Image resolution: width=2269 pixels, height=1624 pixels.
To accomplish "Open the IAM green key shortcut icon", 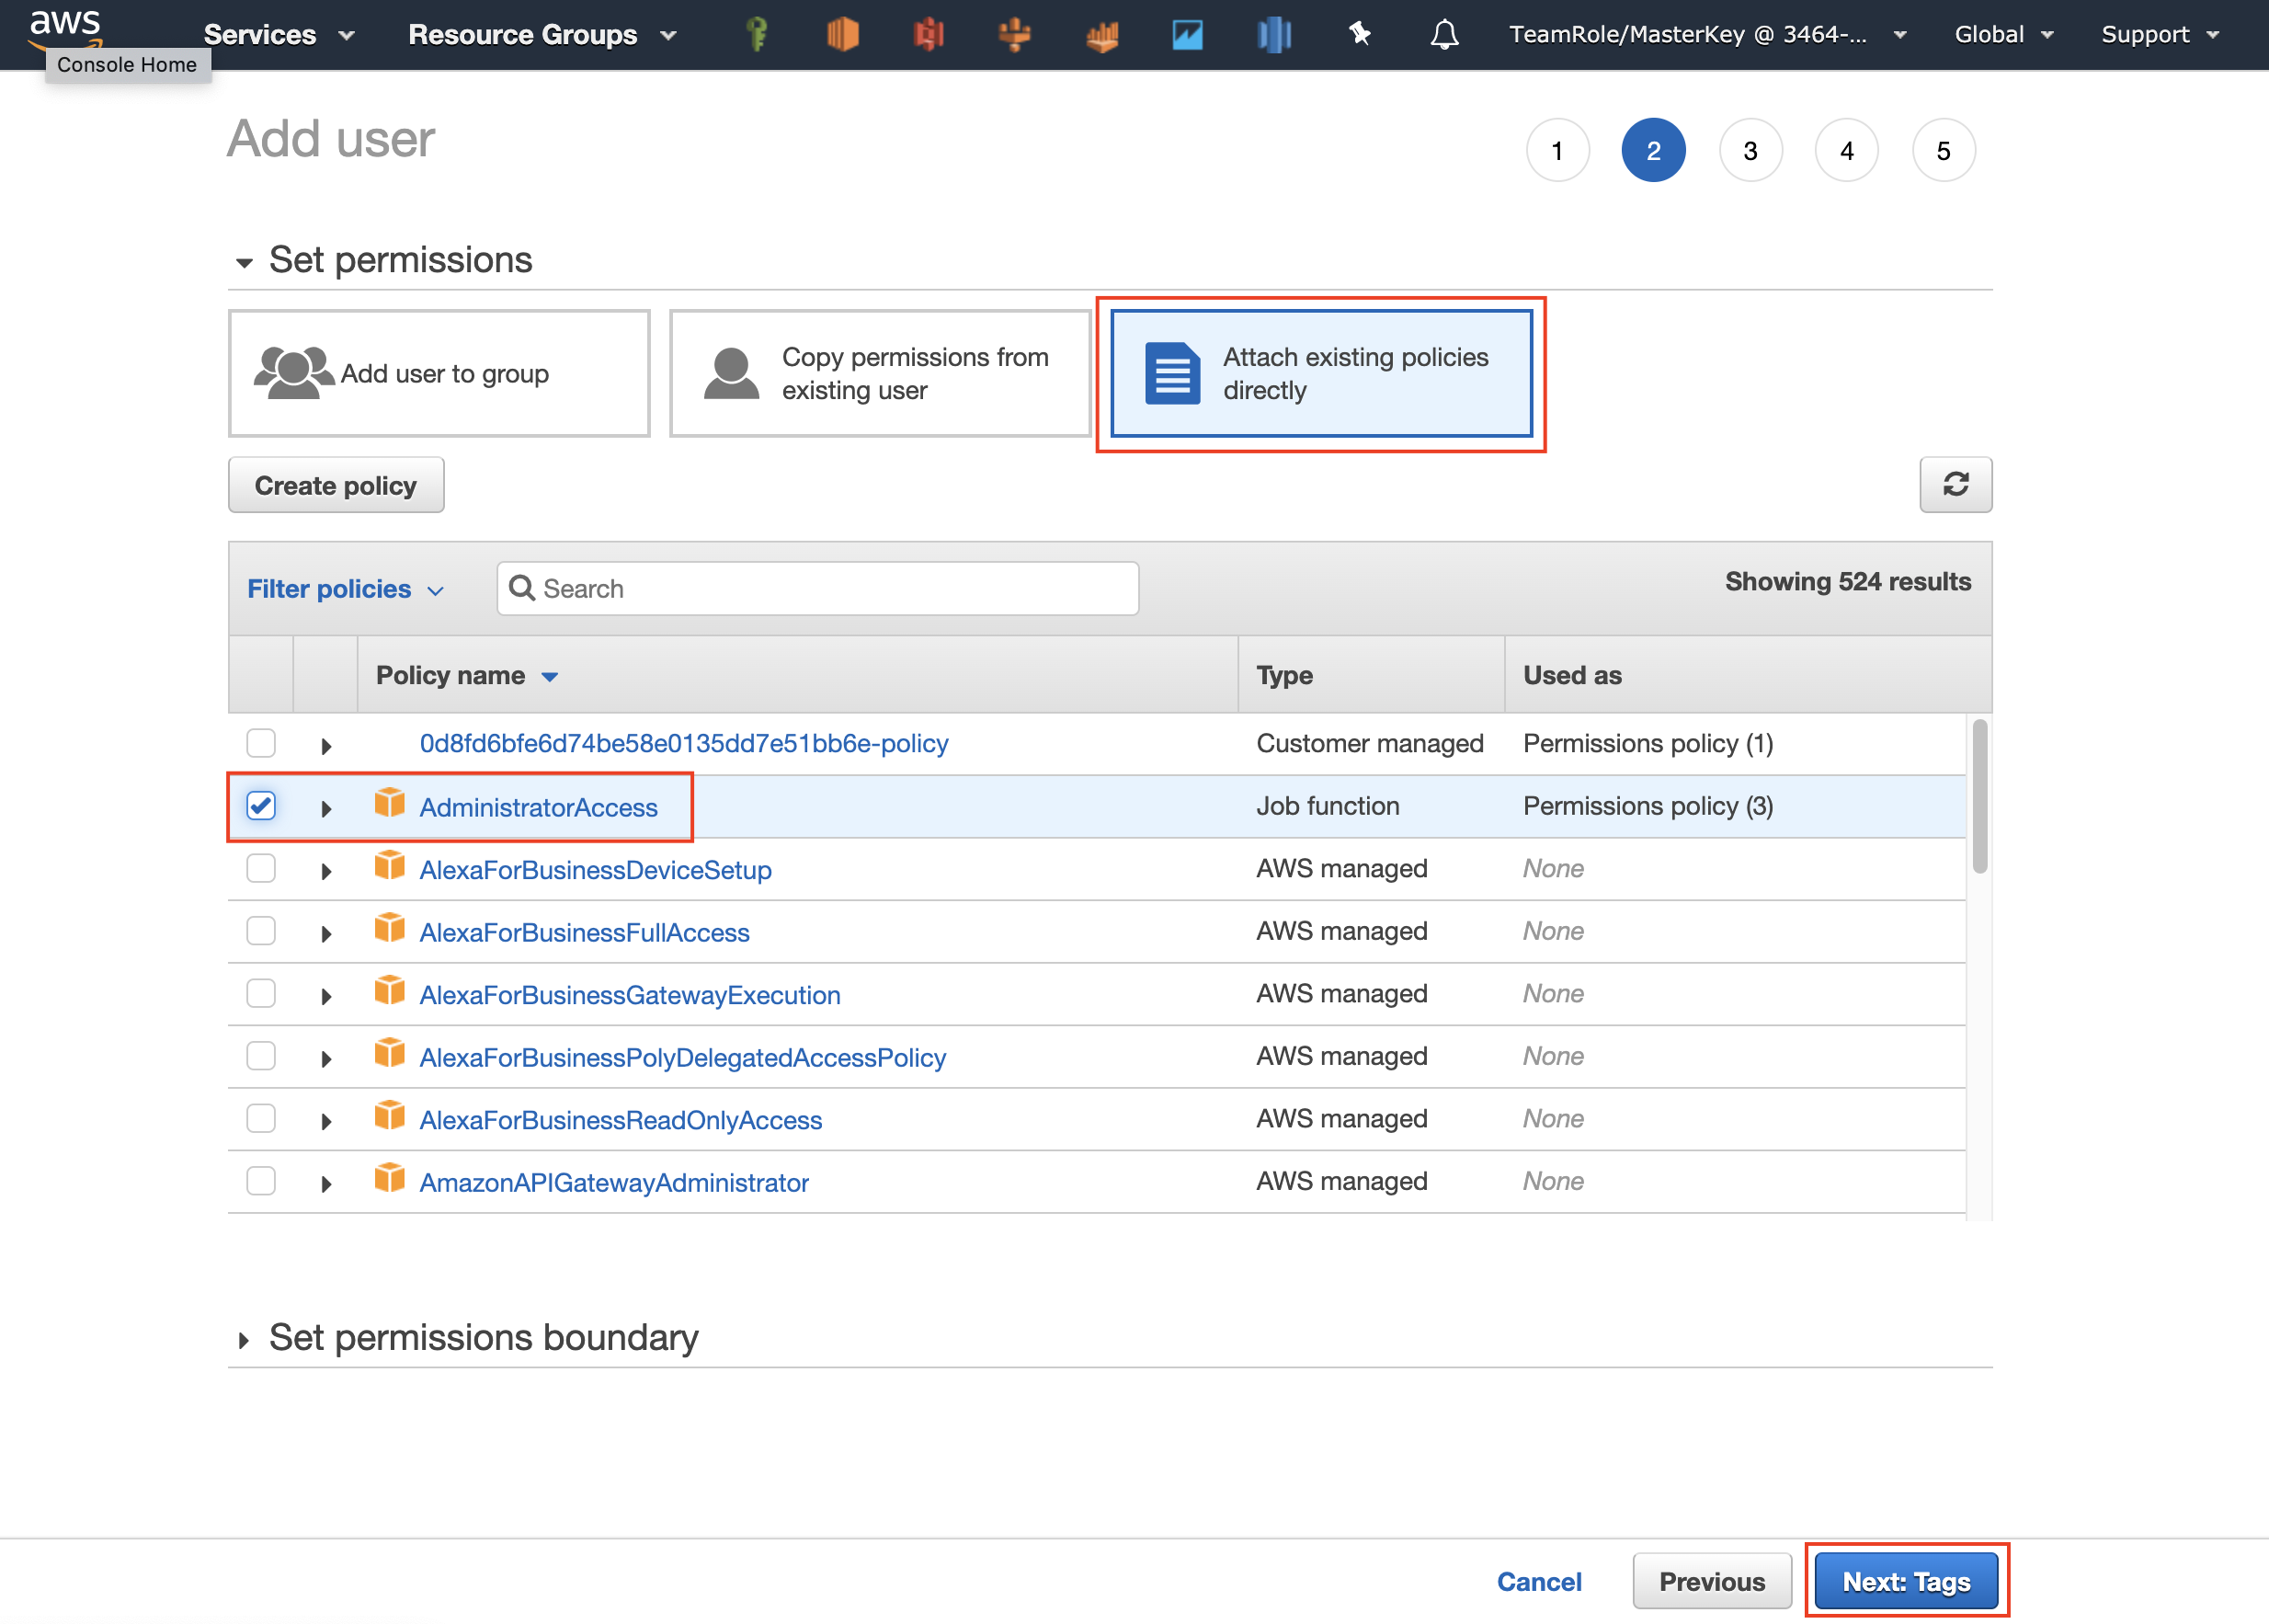I will click(757, 35).
